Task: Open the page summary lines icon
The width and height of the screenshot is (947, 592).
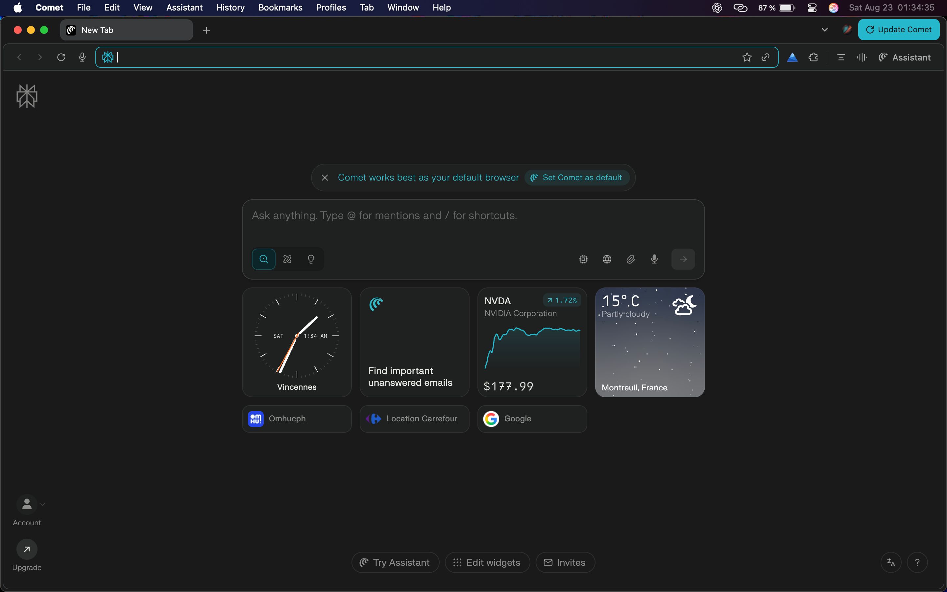Action: (x=841, y=58)
